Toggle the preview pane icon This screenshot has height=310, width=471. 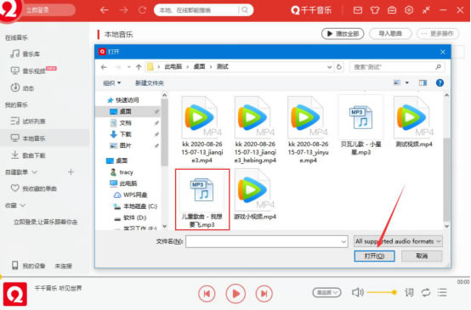[x=423, y=83]
